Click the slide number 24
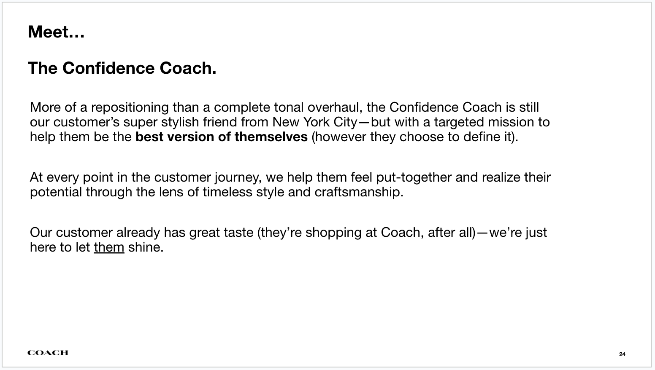 [x=622, y=354]
